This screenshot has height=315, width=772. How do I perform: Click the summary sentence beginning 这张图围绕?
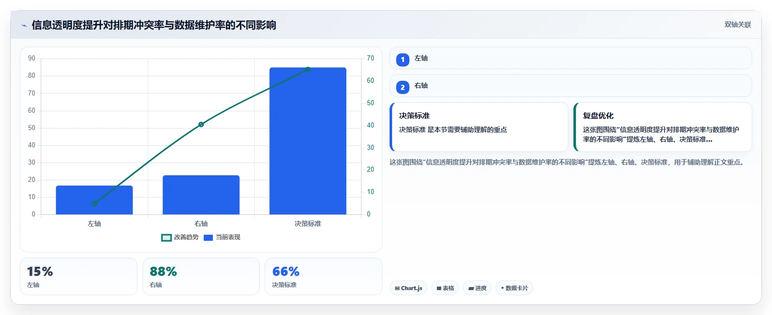(x=568, y=163)
